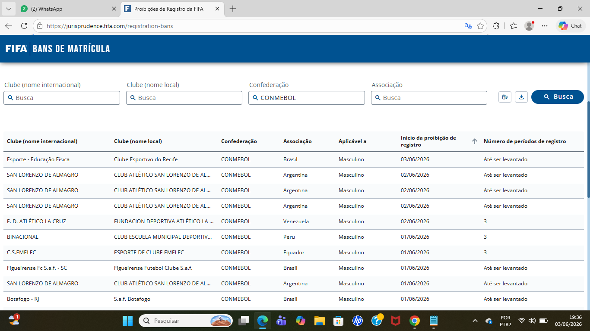The image size is (590, 331).
Task: Switch to the WhatsApp tab
Action: click(68, 9)
